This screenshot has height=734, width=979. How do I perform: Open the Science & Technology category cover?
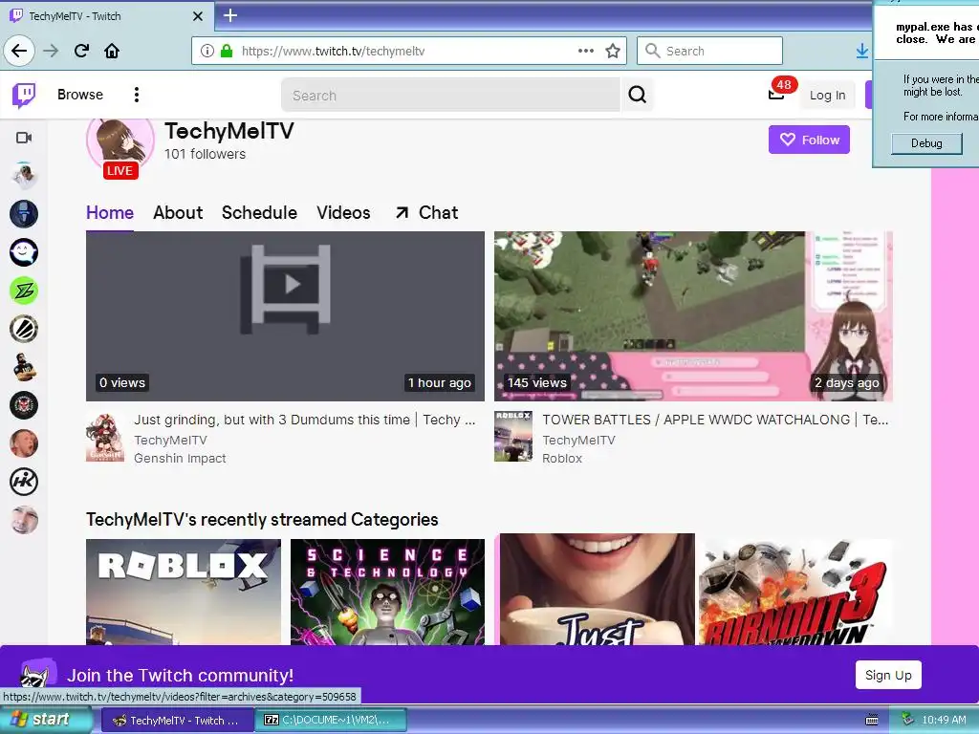[x=387, y=592]
